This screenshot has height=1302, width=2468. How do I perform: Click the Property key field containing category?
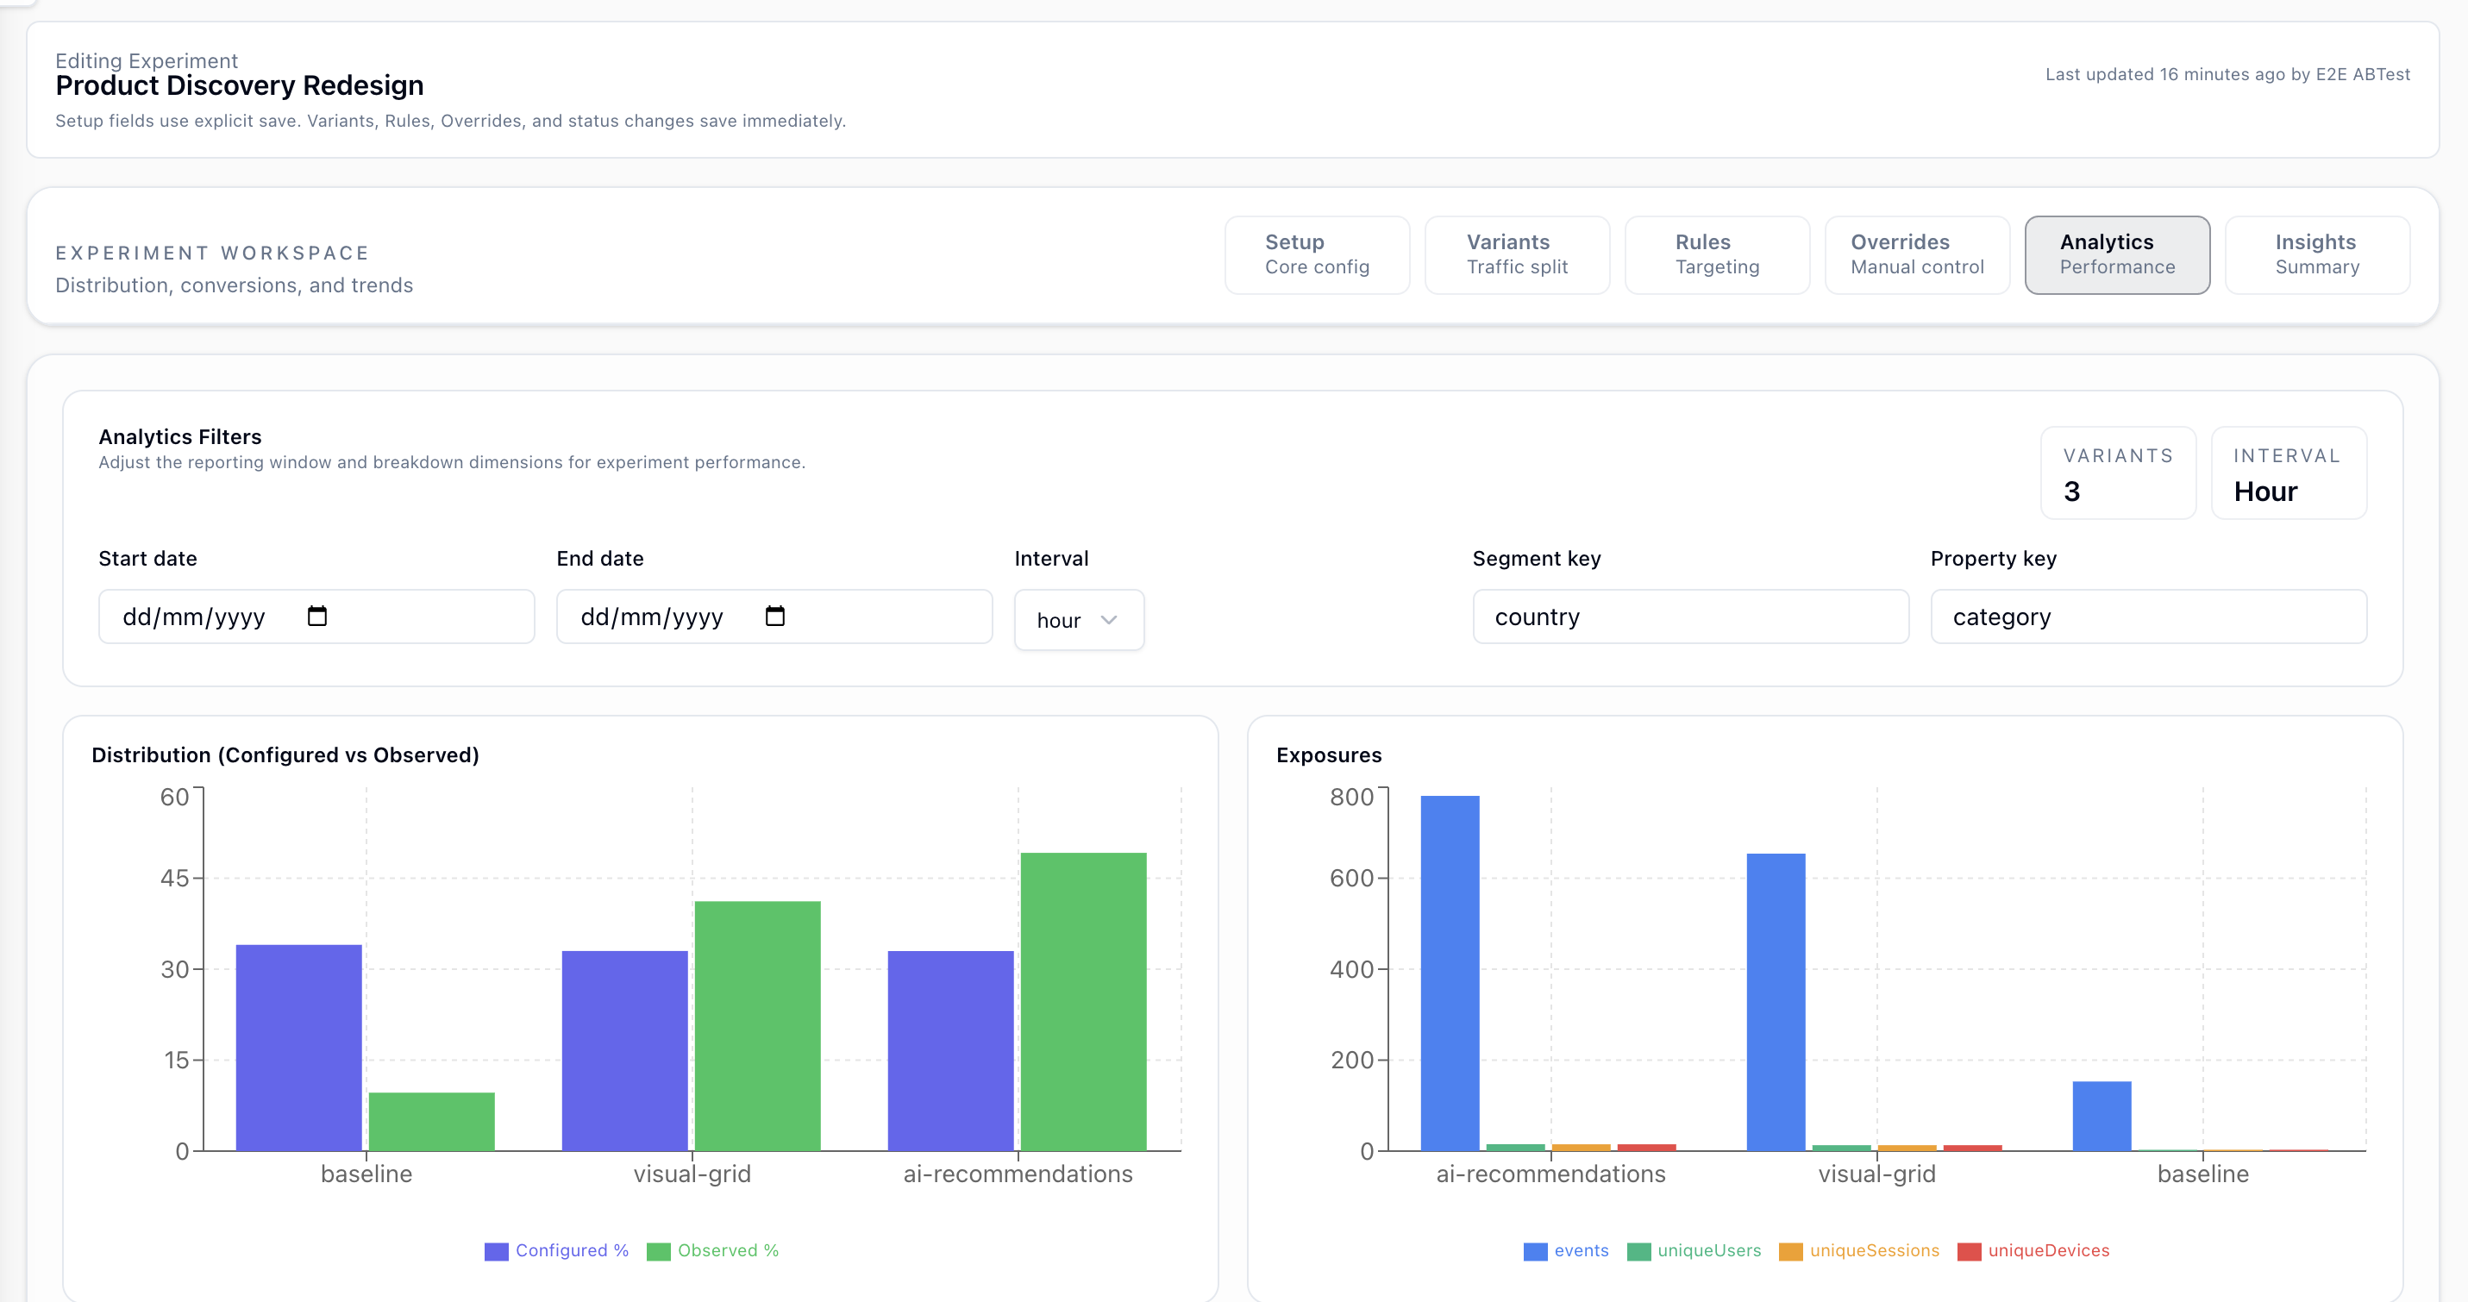(x=2147, y=616)
